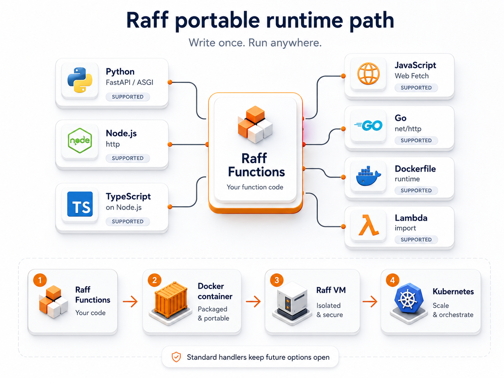Screen dimensions: 504x378
Task: Click the SUPPORTED badge under Go
Action: pyautogui.click(x=416, y=140)
